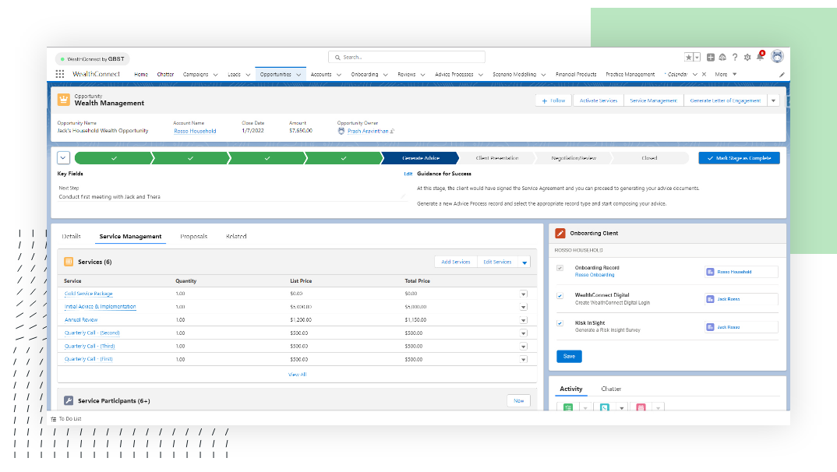Click Generate Letter of Engagement button
The height and width of the screenshot is (472, 837).
(x=725, y=100)
